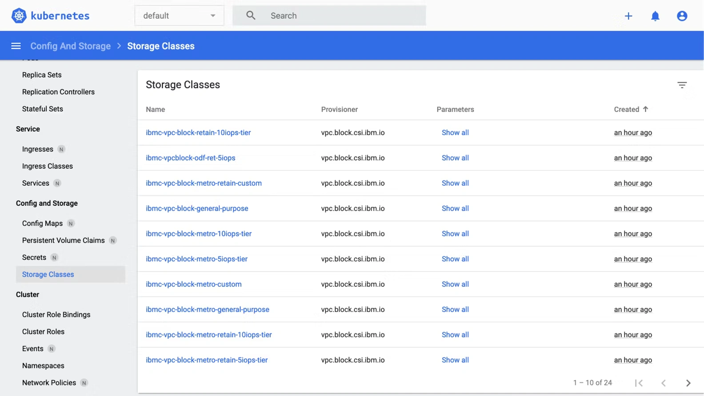
Task: Click the filter icon in Storage Classes
Action: (x=682, y=85)
